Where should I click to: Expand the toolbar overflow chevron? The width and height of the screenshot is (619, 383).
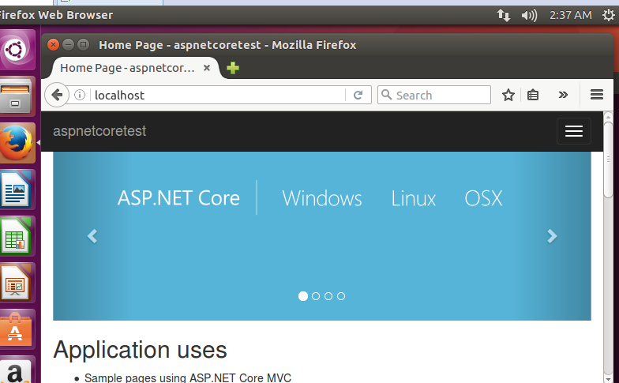563,96
